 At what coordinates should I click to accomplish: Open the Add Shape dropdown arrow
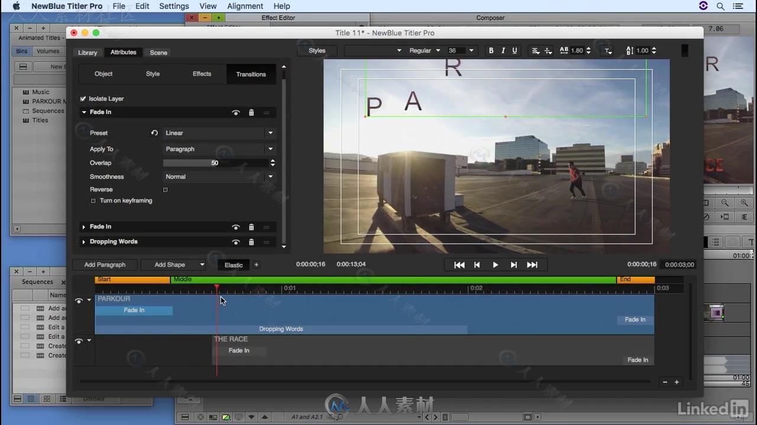pos(202,264)
